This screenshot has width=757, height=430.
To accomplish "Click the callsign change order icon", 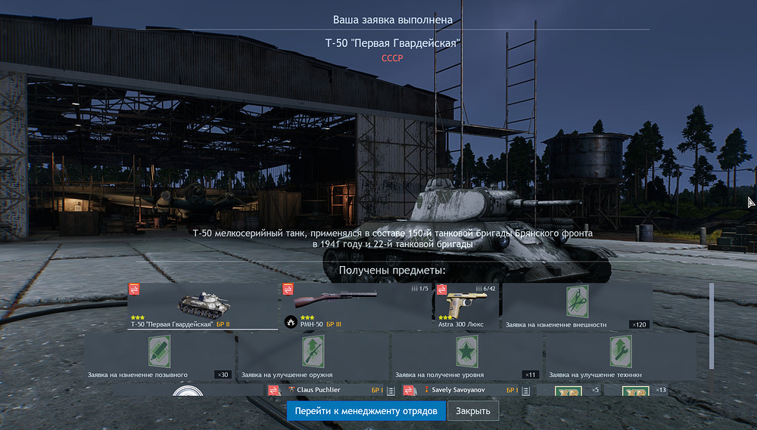I will point(160,351).
